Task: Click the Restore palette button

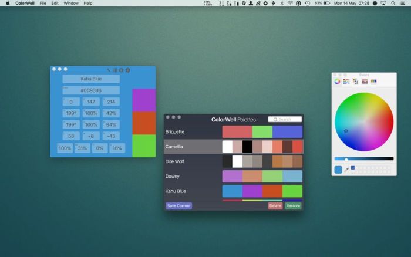Action: (x=293, y=205)
